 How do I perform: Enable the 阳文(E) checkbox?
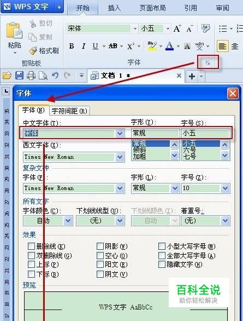point(100,265)
